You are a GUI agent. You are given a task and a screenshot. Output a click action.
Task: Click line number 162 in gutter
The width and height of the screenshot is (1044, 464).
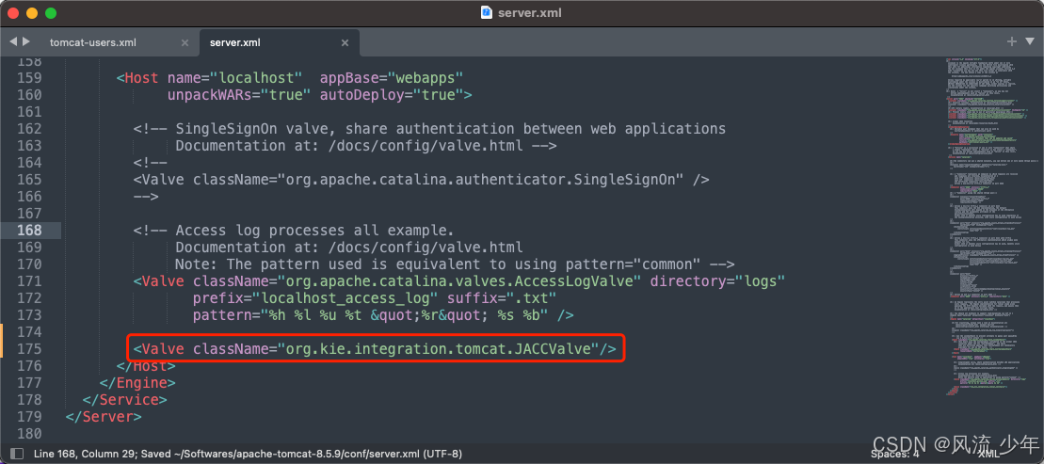(28, 128)
